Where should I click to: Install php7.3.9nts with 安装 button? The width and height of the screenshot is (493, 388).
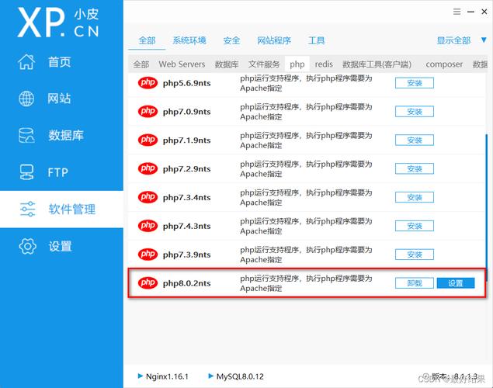point(415,255)
